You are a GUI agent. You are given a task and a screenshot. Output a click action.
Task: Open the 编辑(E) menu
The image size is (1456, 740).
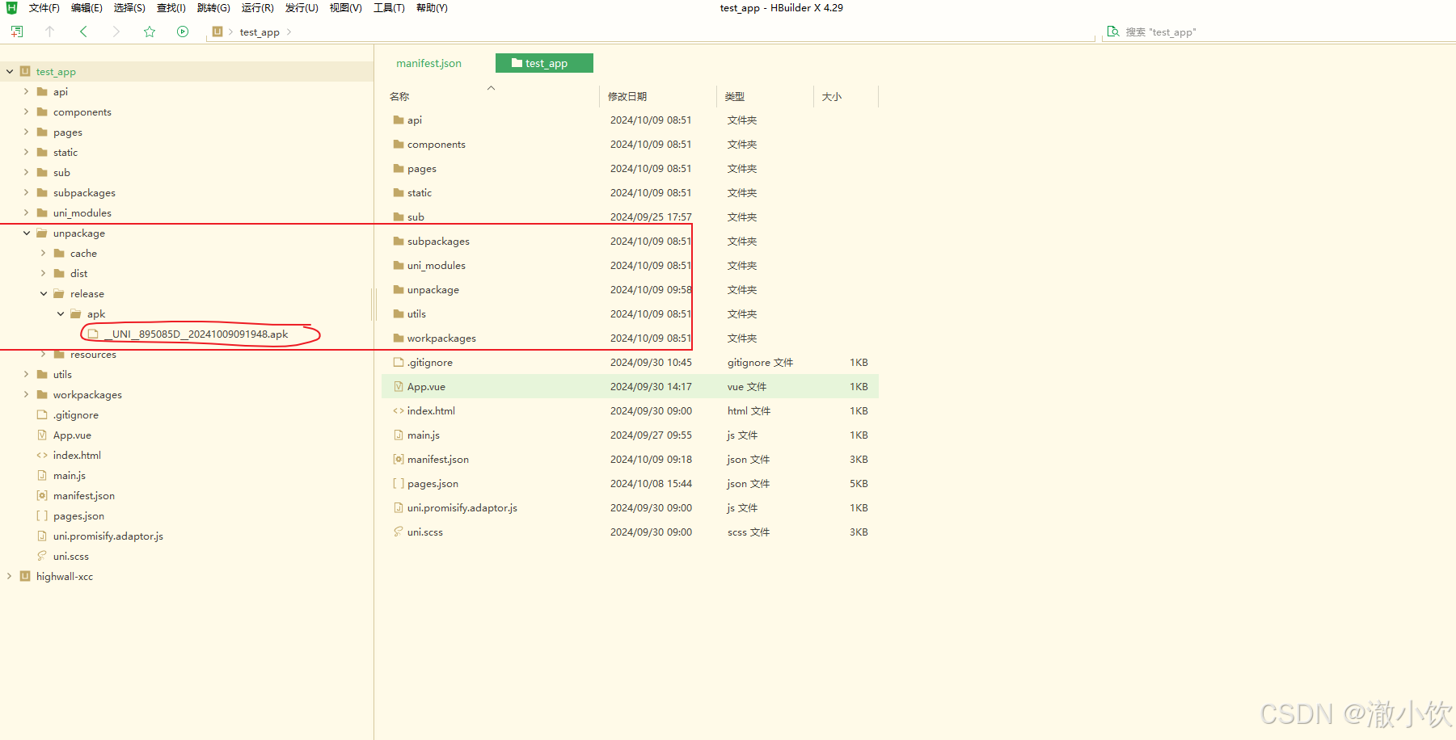coord(87,7)
